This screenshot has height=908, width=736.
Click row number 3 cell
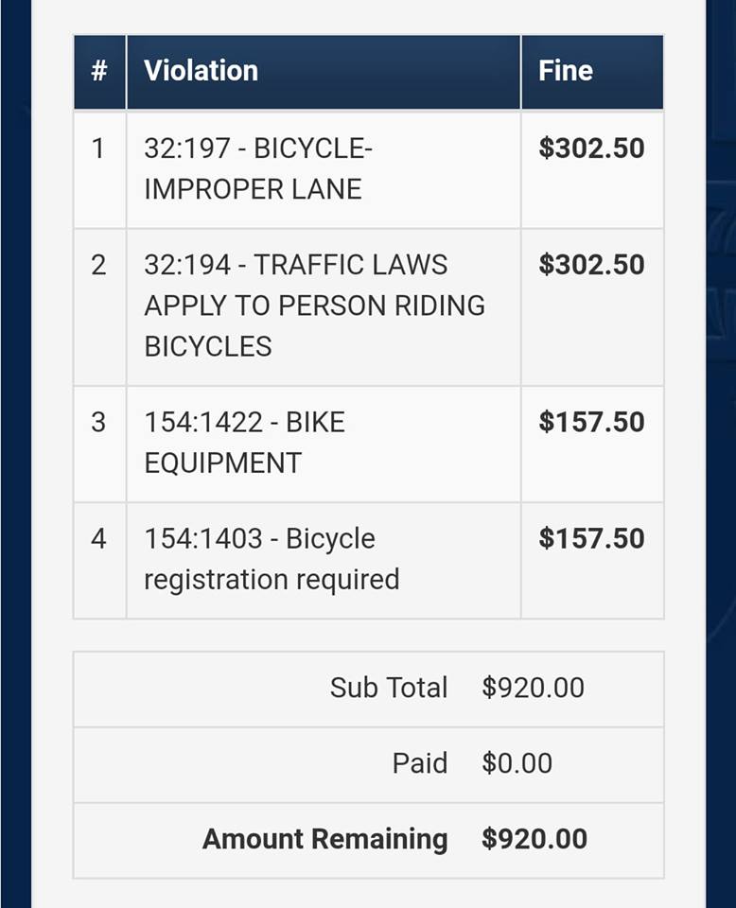click(98, 422)
